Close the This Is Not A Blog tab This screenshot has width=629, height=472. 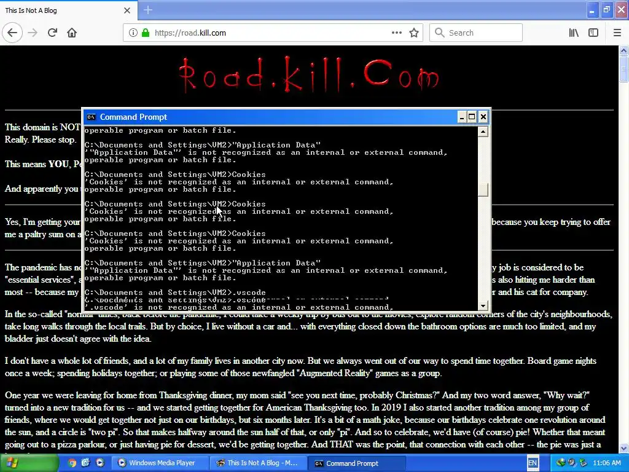(127, 10)
